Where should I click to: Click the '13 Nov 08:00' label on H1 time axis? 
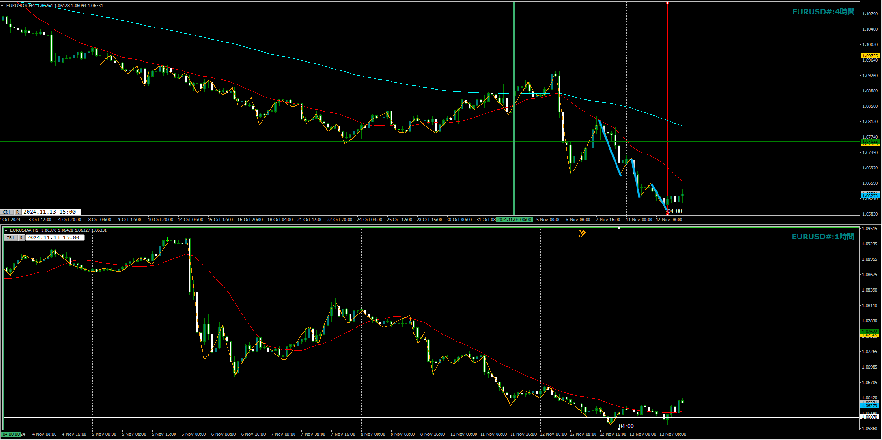(x=672, y=434)
